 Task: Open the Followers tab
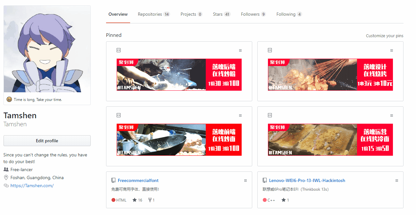coord(254,14)
